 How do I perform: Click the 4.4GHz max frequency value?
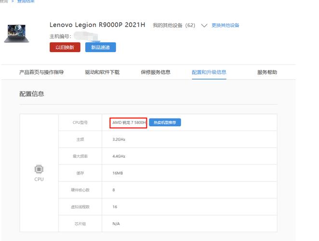tap(119, 156)
